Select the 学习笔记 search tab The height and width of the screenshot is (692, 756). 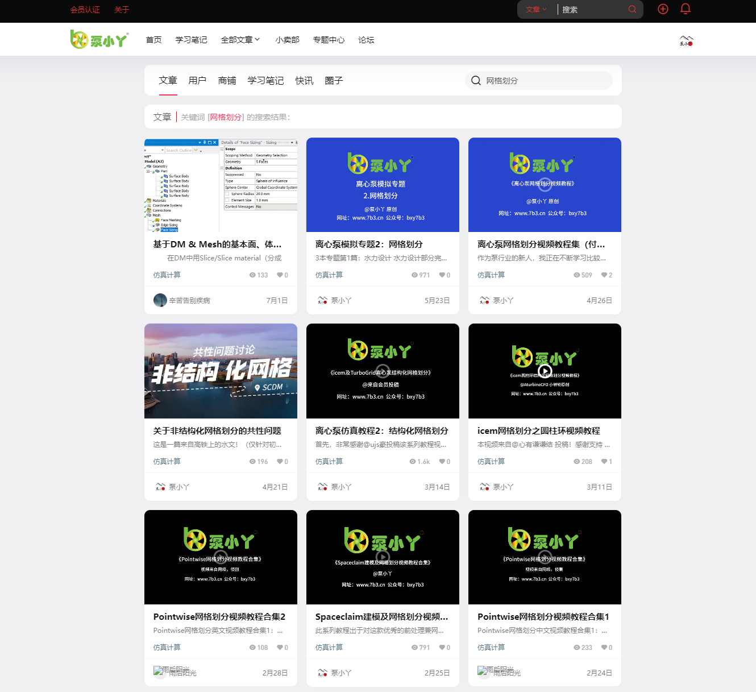coord(265,81)
